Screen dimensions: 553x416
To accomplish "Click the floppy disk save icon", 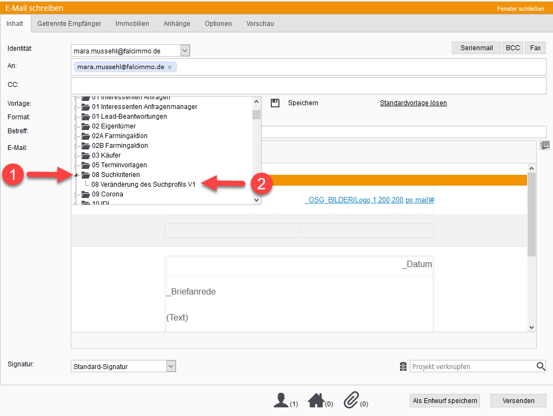I will pos(275,103).
